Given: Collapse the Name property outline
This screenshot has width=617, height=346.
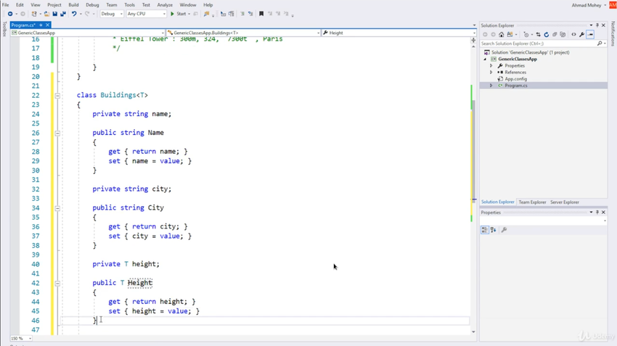Looking at the screenshot, I should [x=57, y=133].
